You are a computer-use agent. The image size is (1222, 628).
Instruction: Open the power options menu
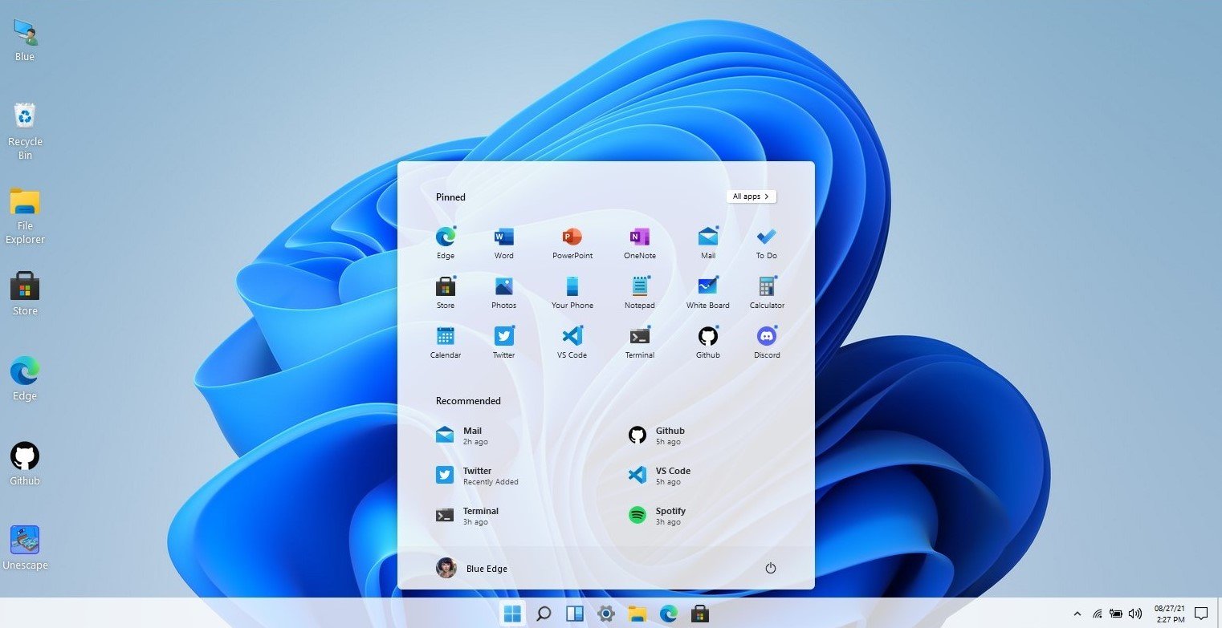pos(770,569)
